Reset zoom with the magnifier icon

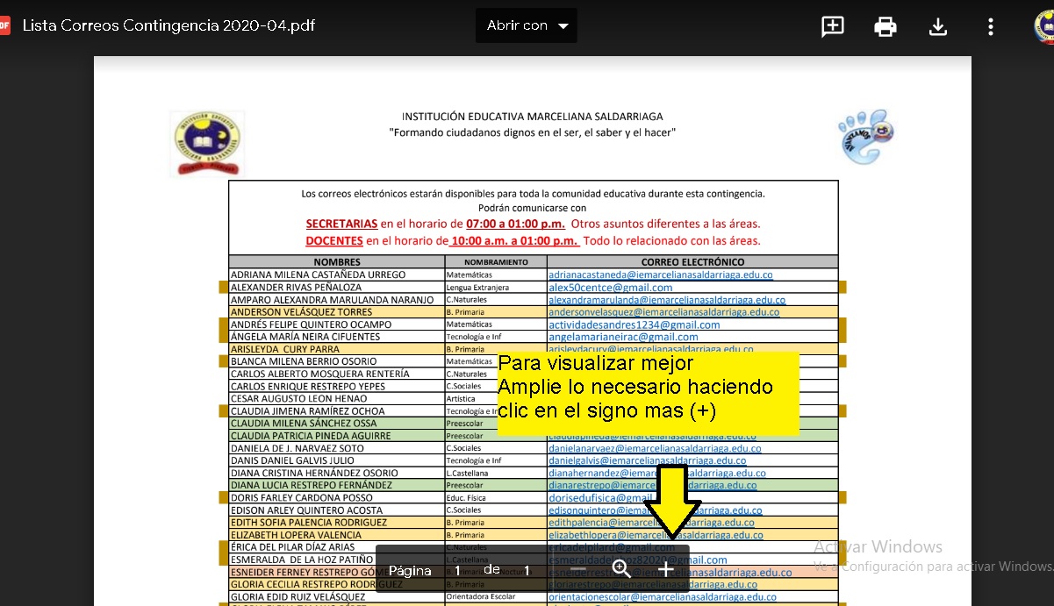[x=622, y=569]
